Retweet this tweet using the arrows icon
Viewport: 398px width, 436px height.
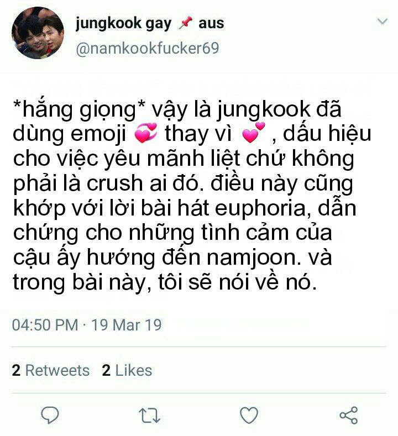pos(149,416)
